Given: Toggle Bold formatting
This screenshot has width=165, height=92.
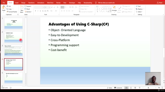Looking at the screenshot, I should click(x=36, y=11).
